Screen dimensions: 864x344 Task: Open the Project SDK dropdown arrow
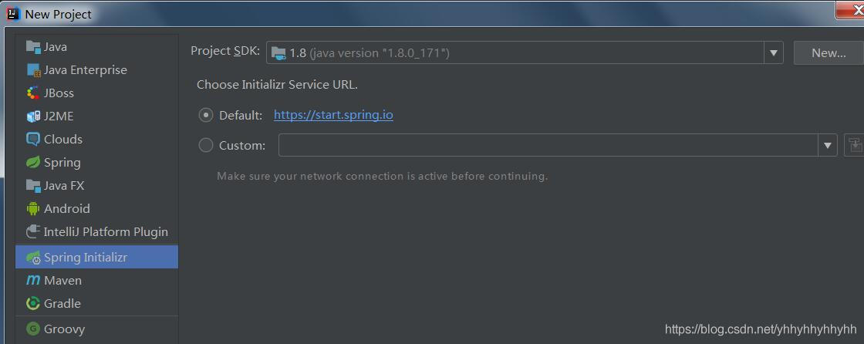[773, 52]
